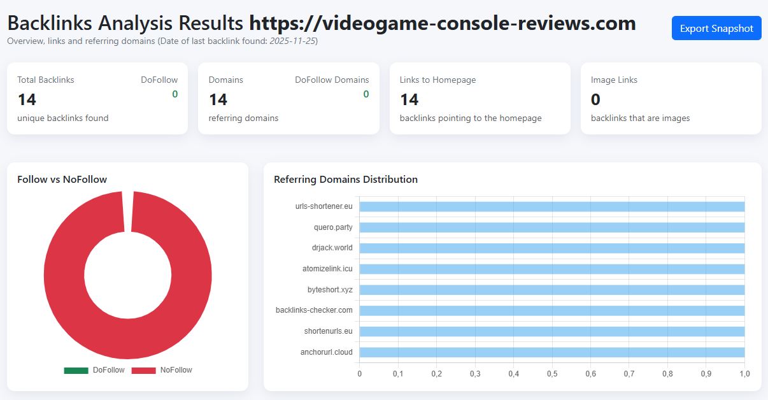Click the 'unique backlinks found' text
This screenshot has height=400, width=768.
(x=63, y=118)
